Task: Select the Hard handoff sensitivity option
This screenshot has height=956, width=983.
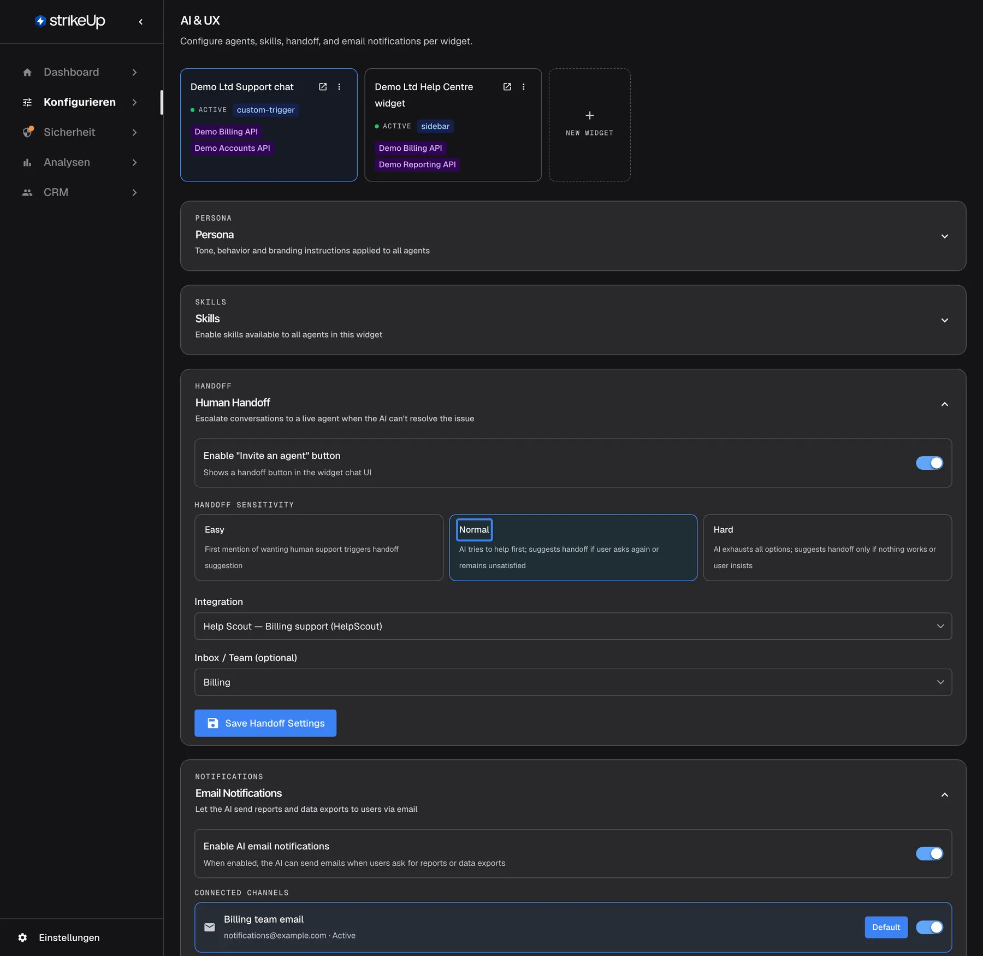Action: pos(827,547)
